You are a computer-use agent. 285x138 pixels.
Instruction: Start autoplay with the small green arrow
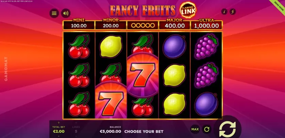pyautogui.click(x=207, y=129)
